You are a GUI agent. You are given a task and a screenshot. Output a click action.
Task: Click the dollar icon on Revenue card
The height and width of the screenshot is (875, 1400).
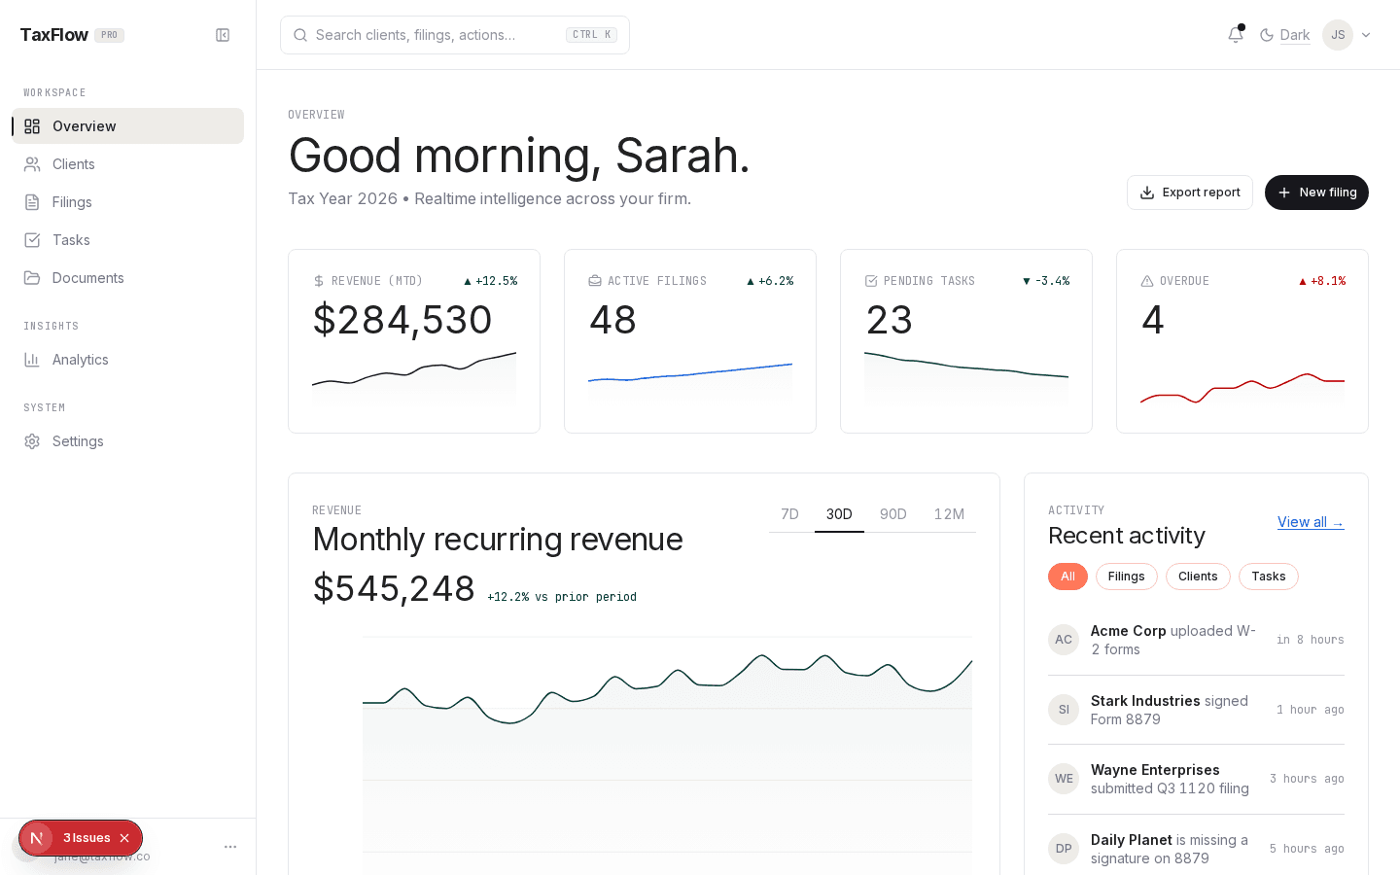click(319, 281)
